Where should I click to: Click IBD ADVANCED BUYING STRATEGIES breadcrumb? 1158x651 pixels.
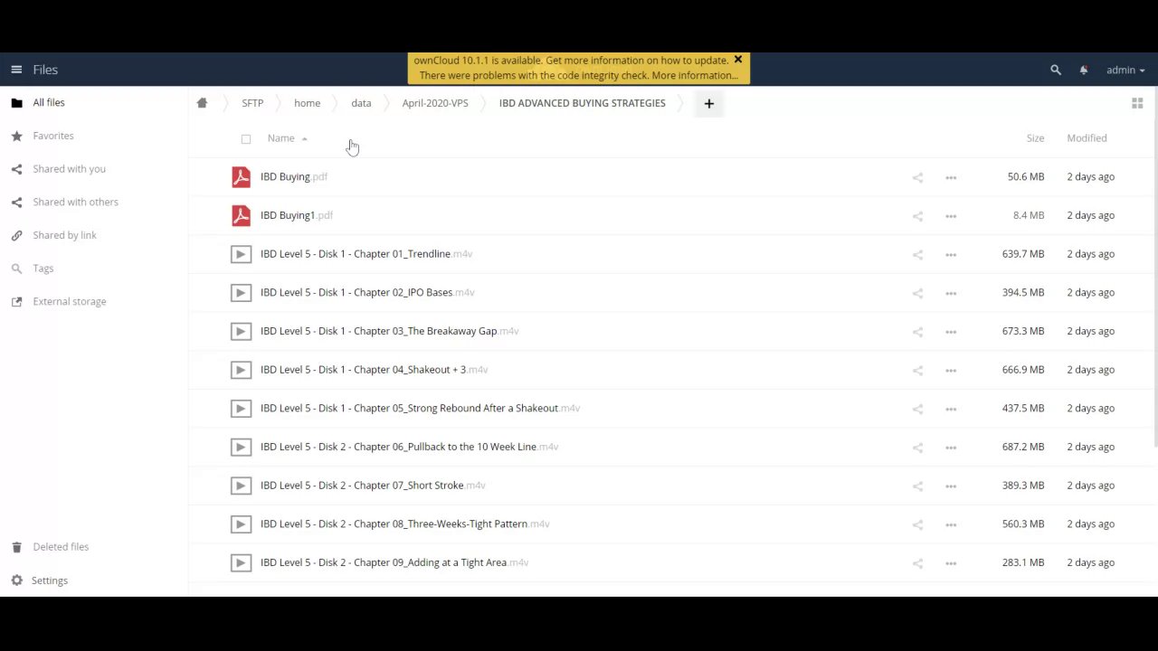pos(582,103)
